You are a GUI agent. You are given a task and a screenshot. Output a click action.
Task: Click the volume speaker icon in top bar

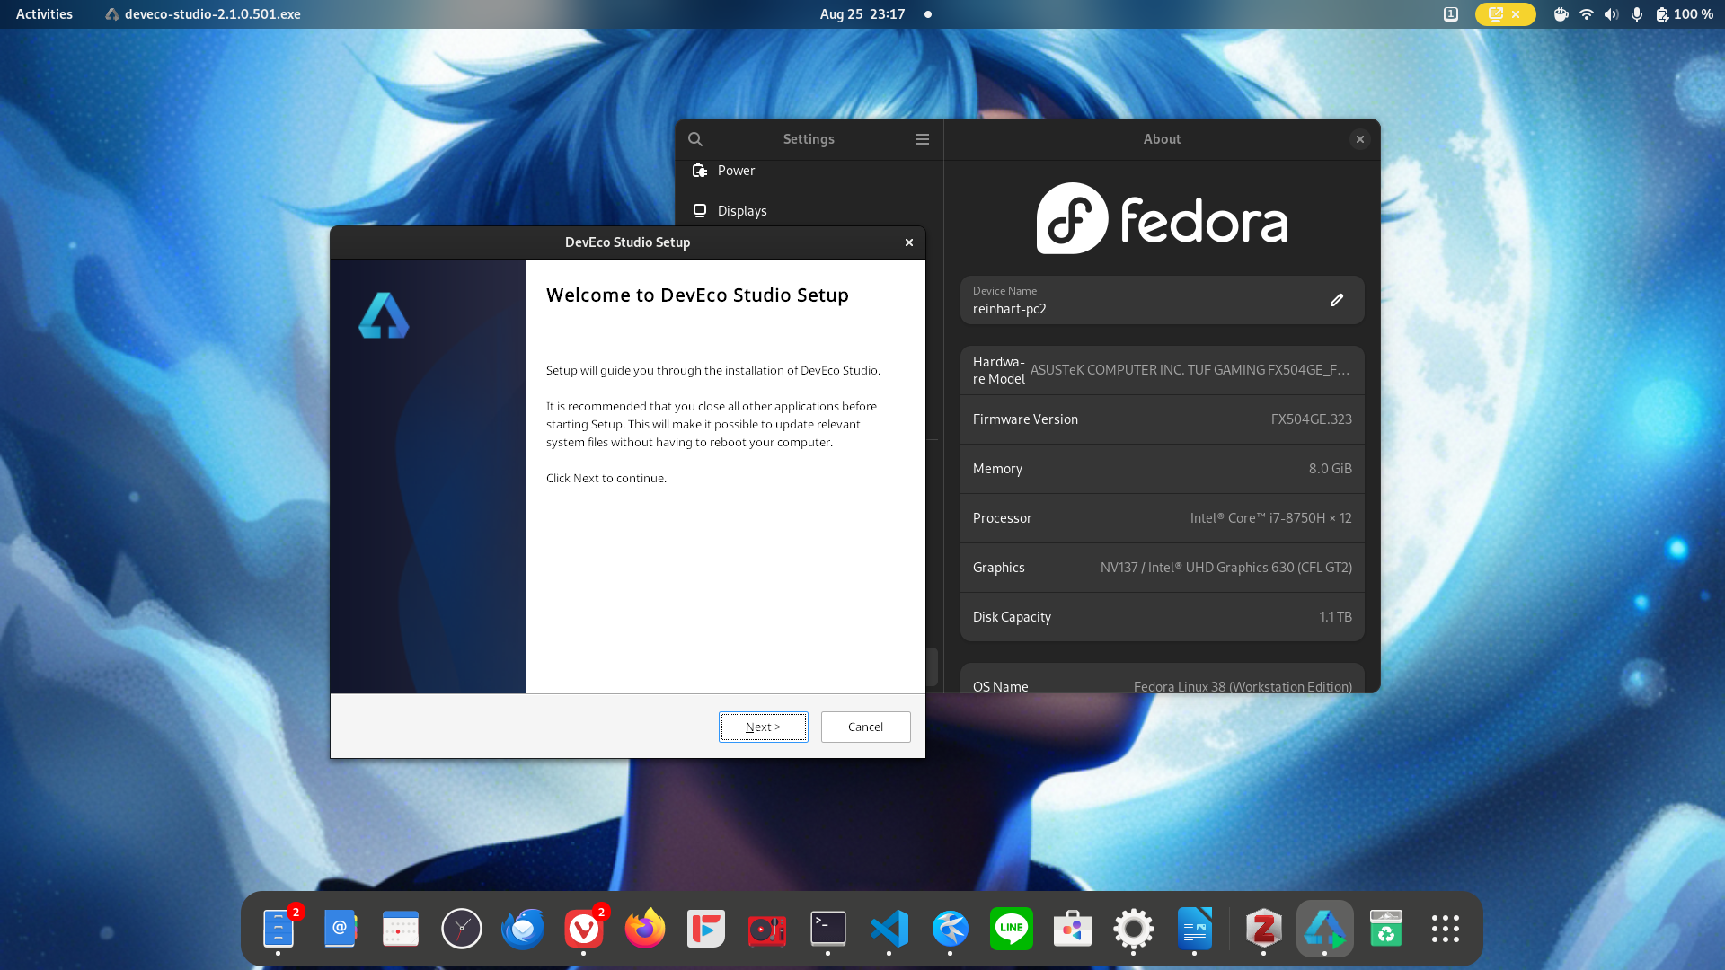point(1612,14)
